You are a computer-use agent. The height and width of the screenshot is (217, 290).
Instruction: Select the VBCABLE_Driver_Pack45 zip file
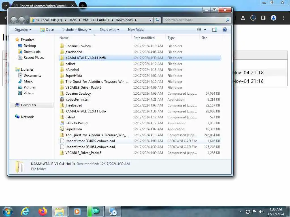click(140, 153)
